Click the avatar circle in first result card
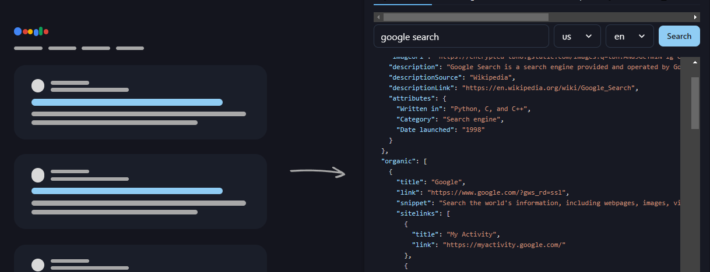Image resolution: width=710 pixels, height=272 pixels. click(x=38, y=86)
